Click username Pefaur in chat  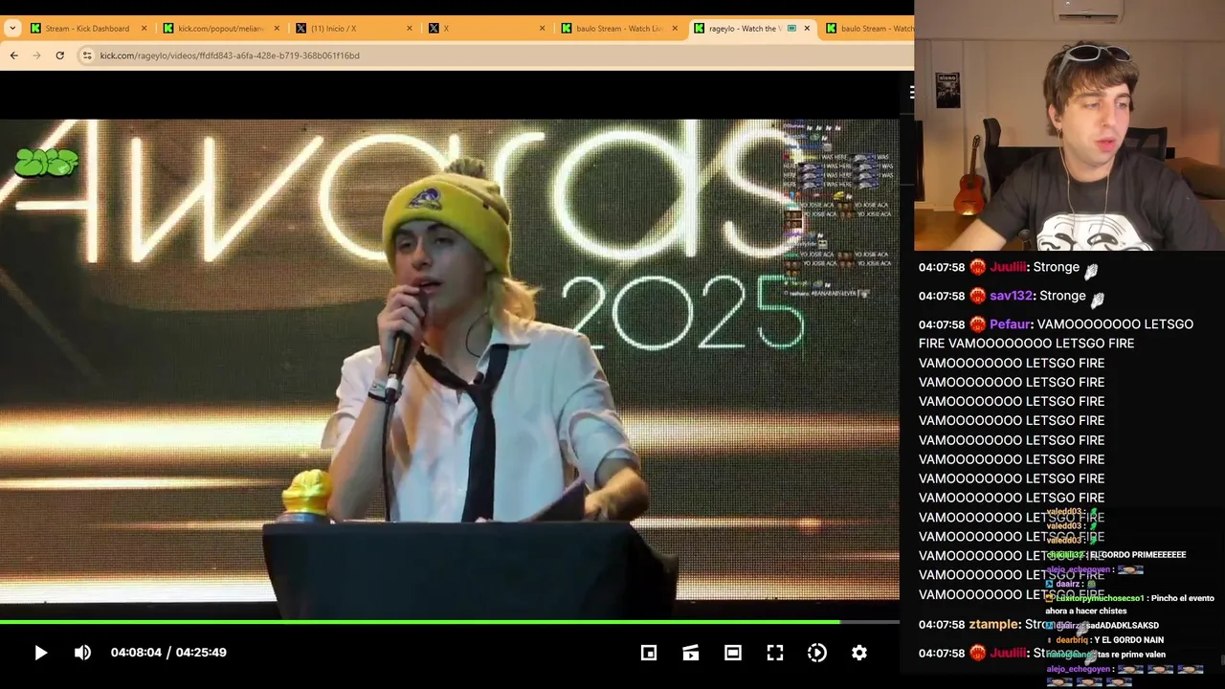(1010, 324)
